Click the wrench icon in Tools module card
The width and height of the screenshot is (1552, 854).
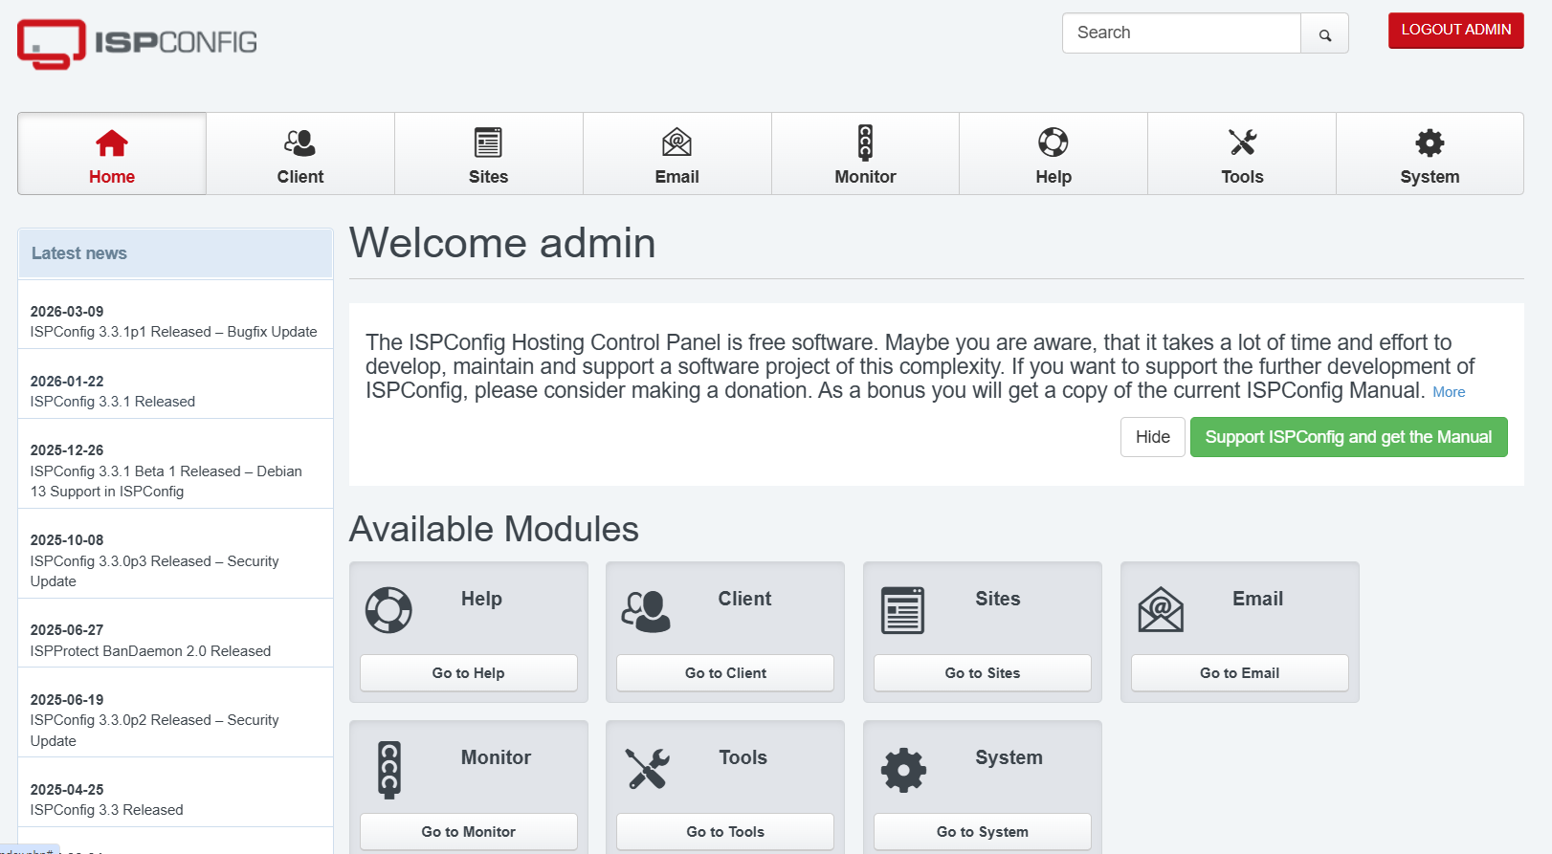647,769
